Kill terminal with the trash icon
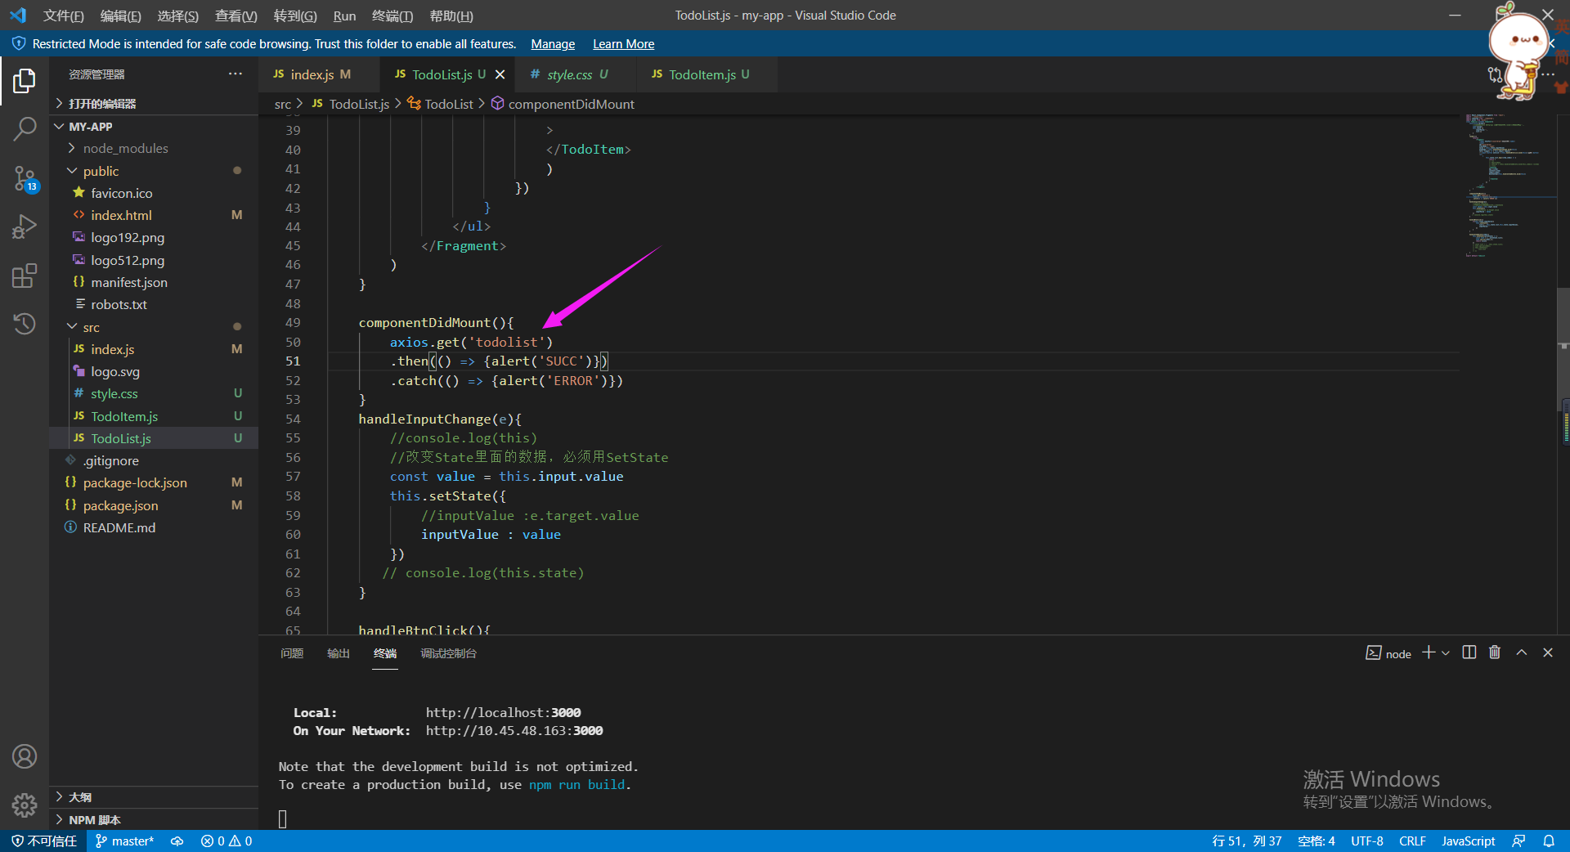1570x852 pixels. point(1495,652)
